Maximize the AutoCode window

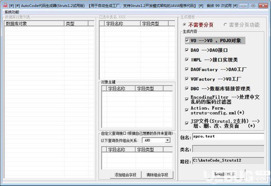point(253,5)
